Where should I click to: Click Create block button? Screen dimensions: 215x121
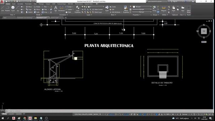tap(113, 7)
